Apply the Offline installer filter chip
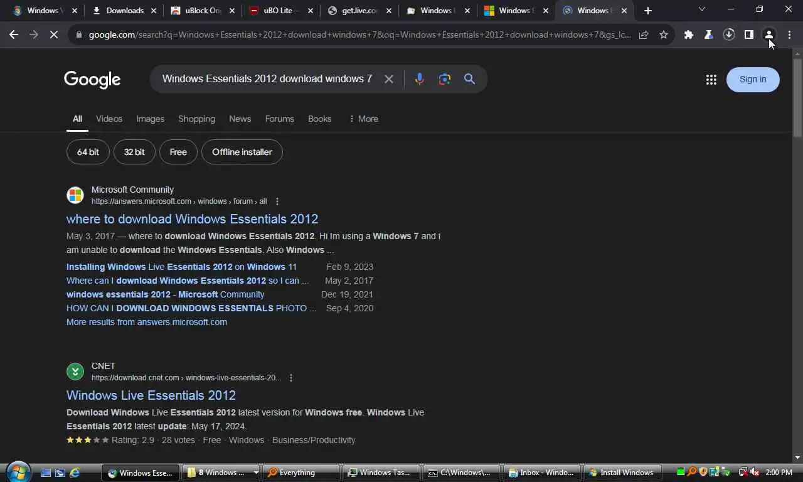The height and width of the screenshot is (482, 803). point(242,152)
